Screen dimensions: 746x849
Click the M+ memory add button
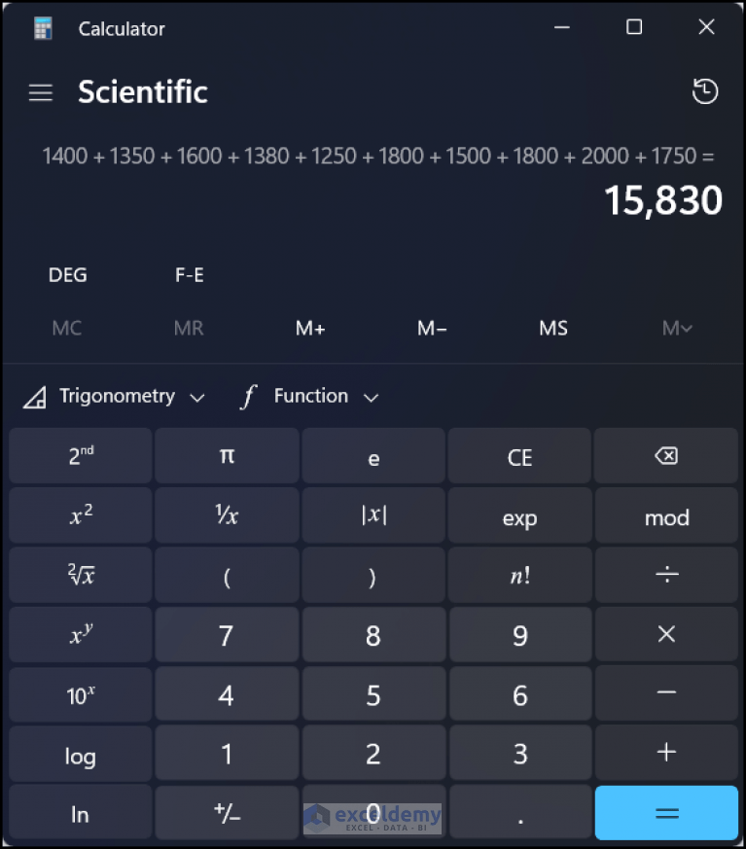click(x=310, y=329)
